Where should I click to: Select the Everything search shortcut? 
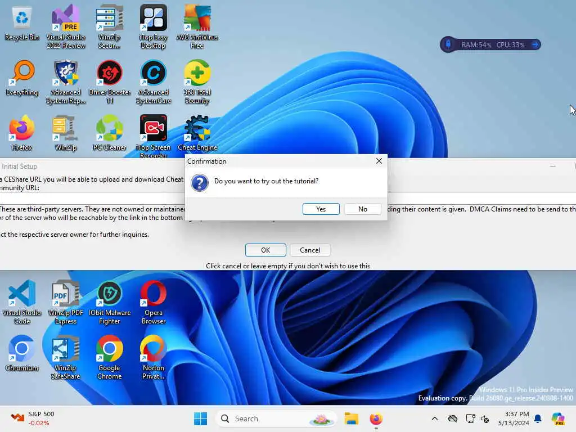(22, 79)
